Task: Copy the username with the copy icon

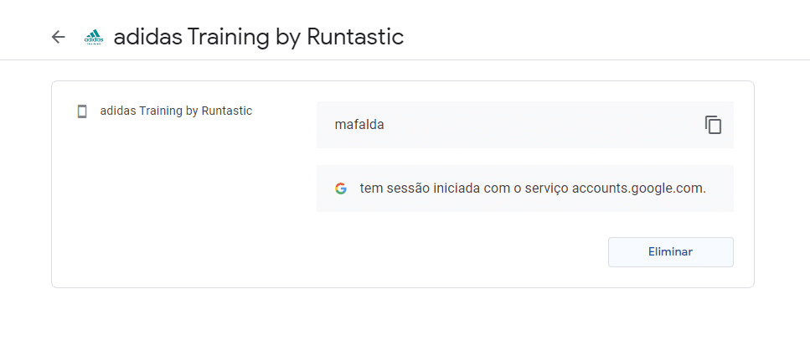Action: [713, 125]
